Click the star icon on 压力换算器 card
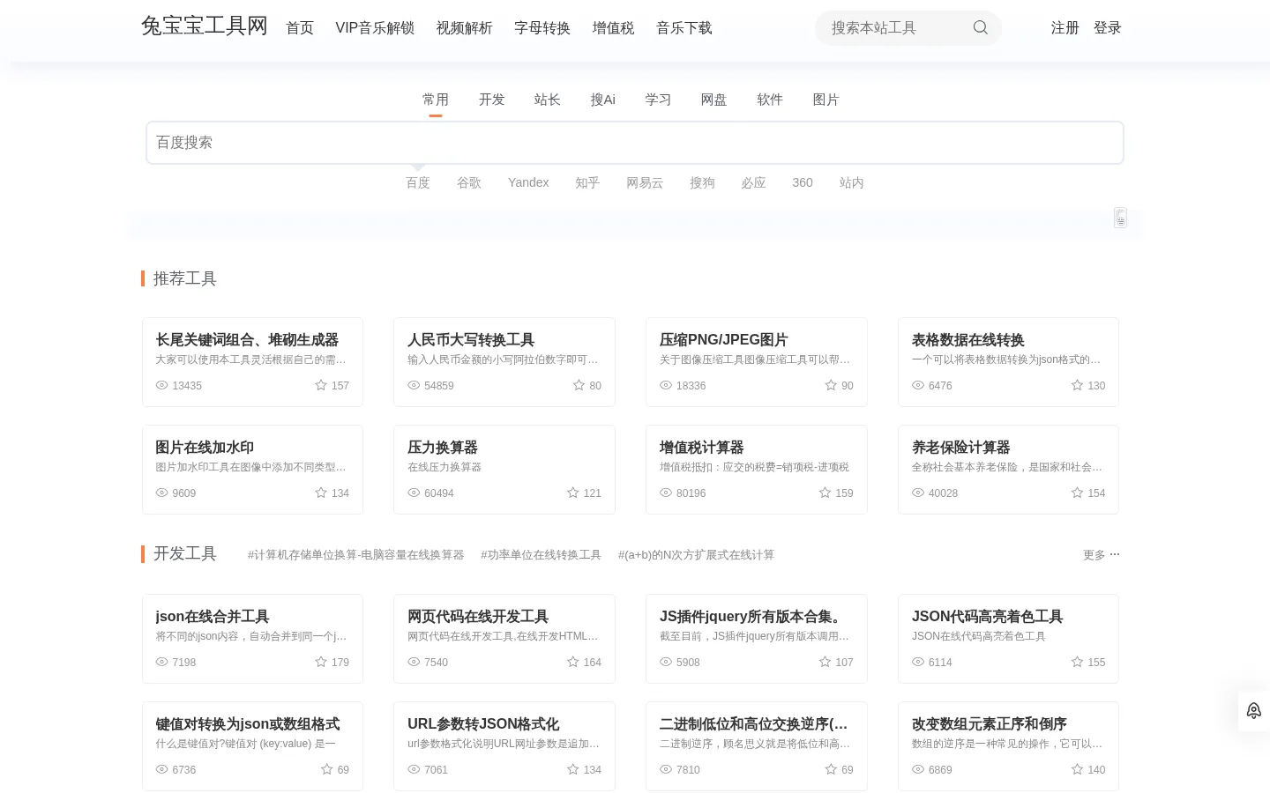The height and width of the screenshot is (793, 1270). [x=572, y=493]
